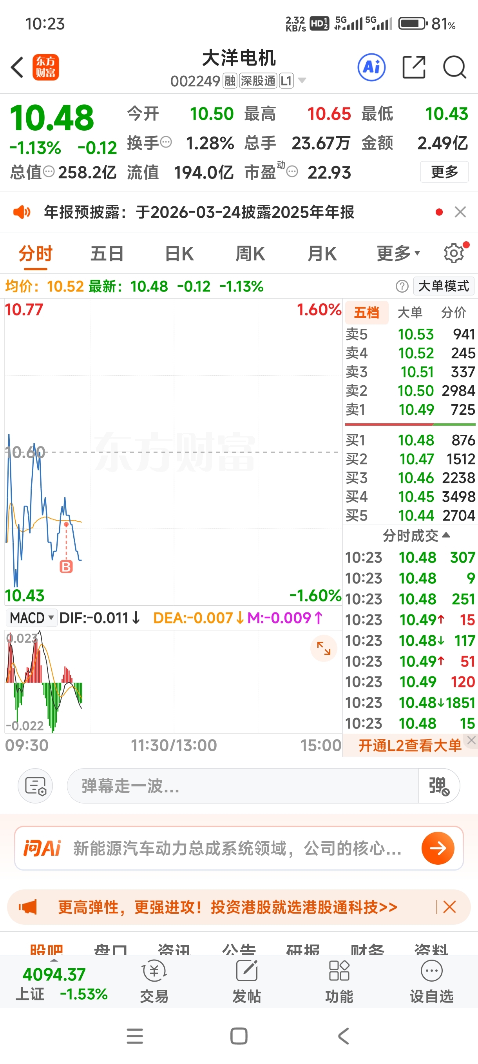The width and height of the screenshot is (478, 1064).
Task: Tap 设自选 add to watchlist
Action: pos(431,982)
